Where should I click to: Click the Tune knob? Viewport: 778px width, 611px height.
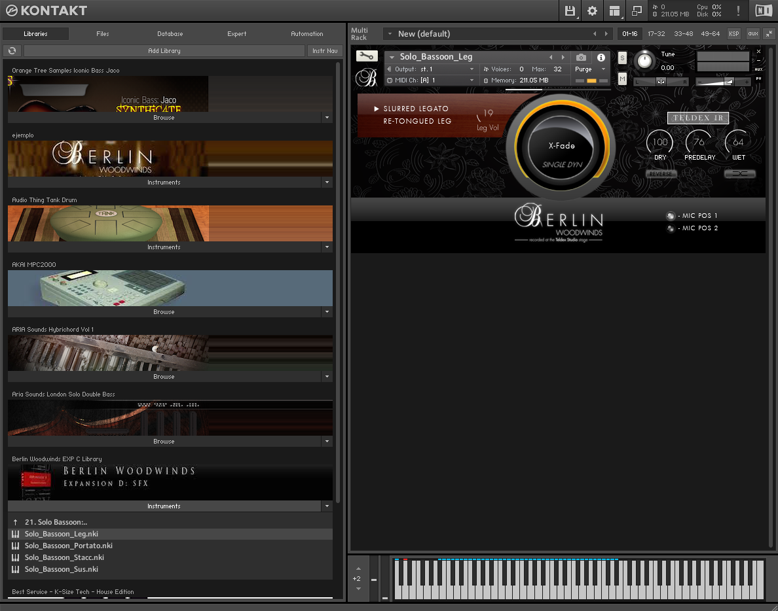coord(644,61)
